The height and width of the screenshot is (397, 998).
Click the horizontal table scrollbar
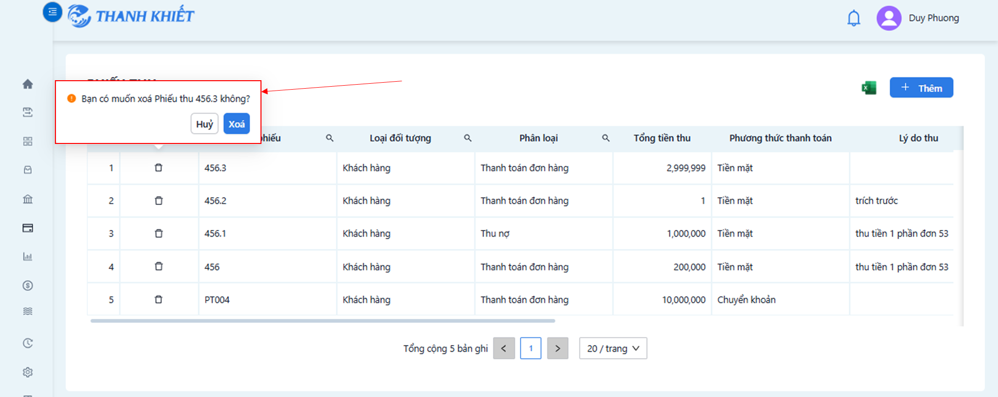[x=323, y=321]
